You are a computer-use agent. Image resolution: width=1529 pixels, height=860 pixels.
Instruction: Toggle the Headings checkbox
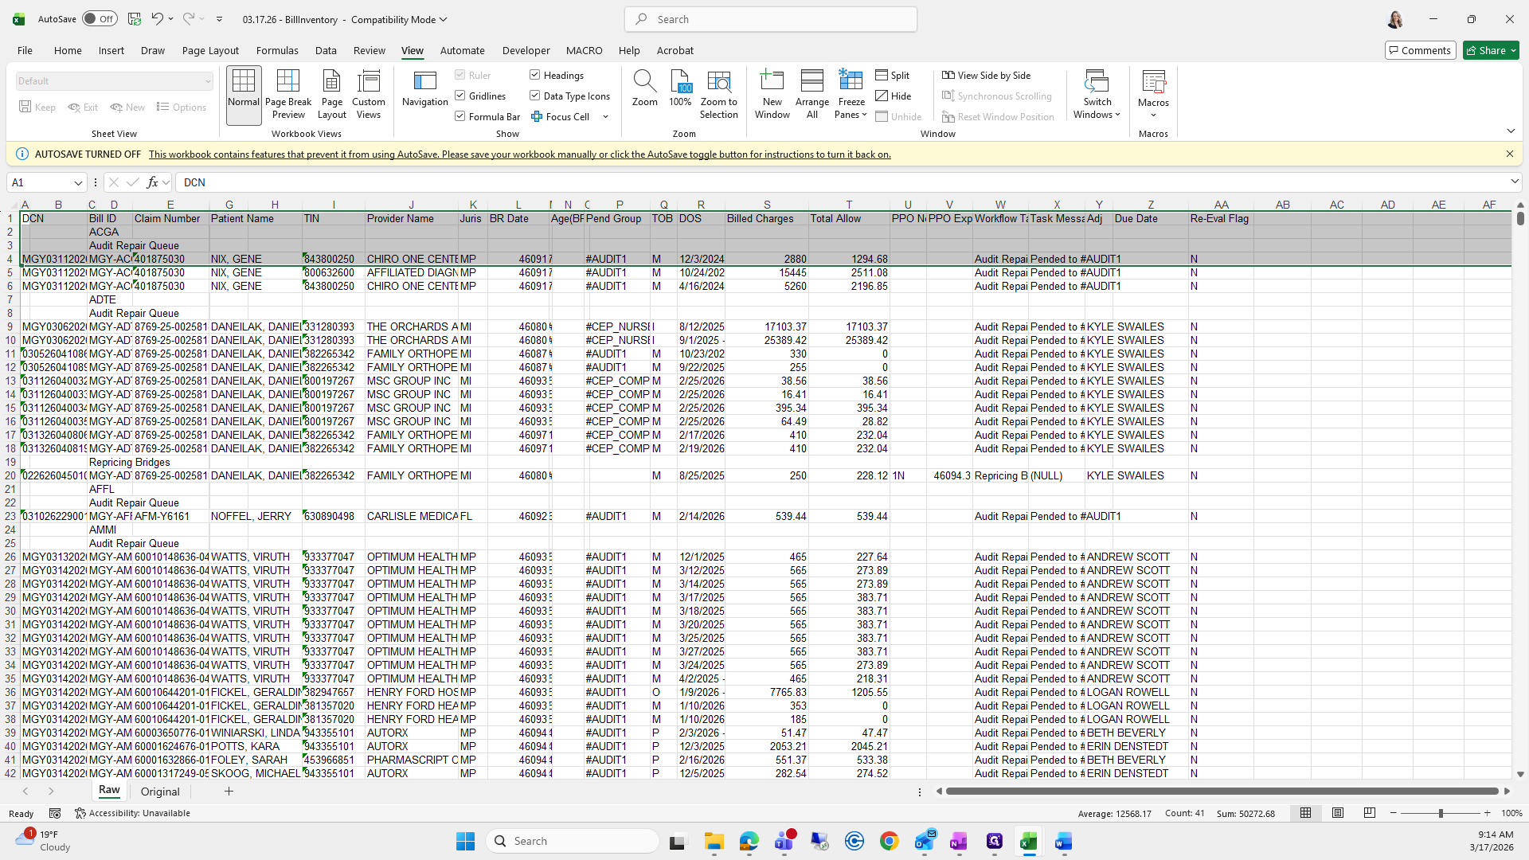coord(535,75)
